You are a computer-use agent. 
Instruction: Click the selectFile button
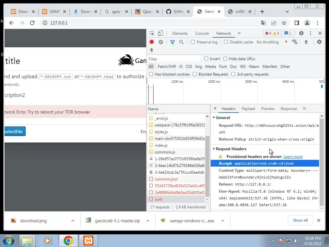tap(14, 132)
